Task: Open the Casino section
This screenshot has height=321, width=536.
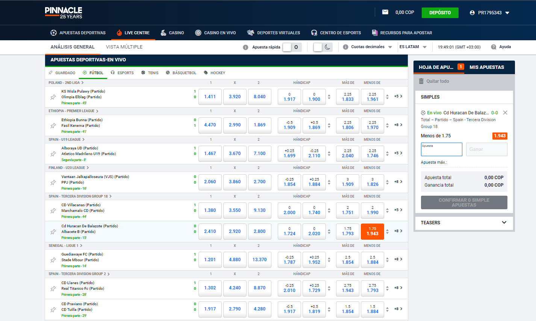Action: [x=172, y=33]
